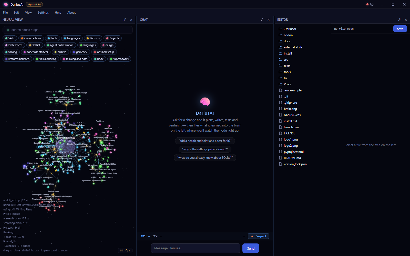Click the DariusAI pink logo in title bar
The image size is (410, 256).
click(6, 4)
